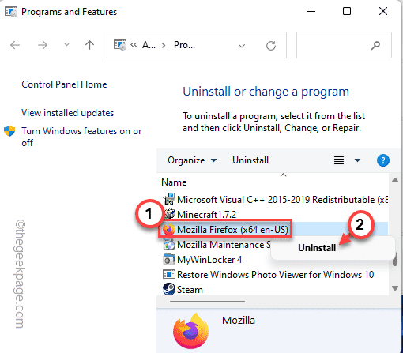Open Control Panel Home
This screenshot has width=403, height=353.
[x=64, y=84]
